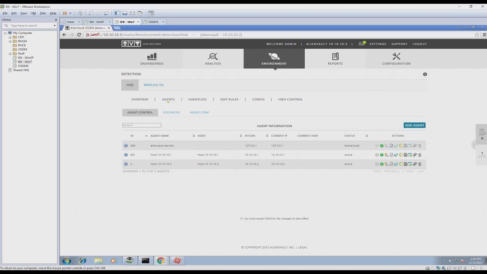Open the Dashboards section icon
Image resolution: width=487 pixels, height=274 pixels.
pos(152,57)
